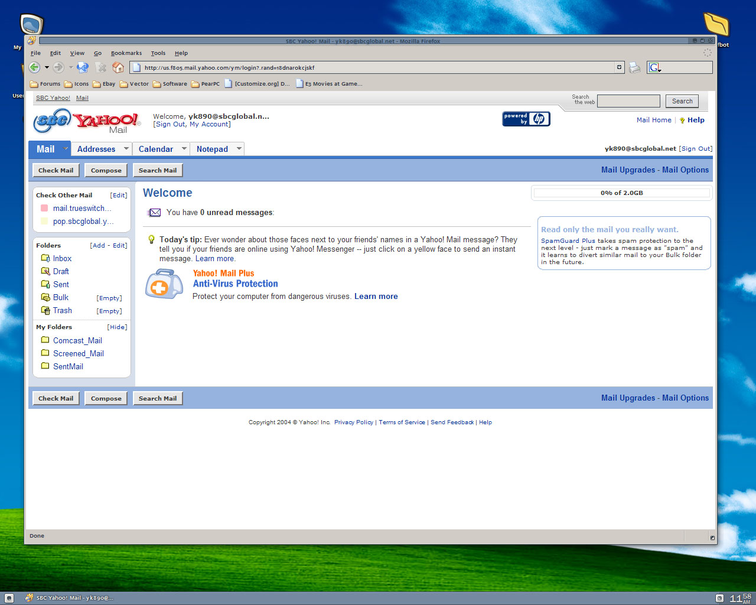Viewport: 756px width, 605px height.
Task: Open the File menu
Action: (36, 53)
